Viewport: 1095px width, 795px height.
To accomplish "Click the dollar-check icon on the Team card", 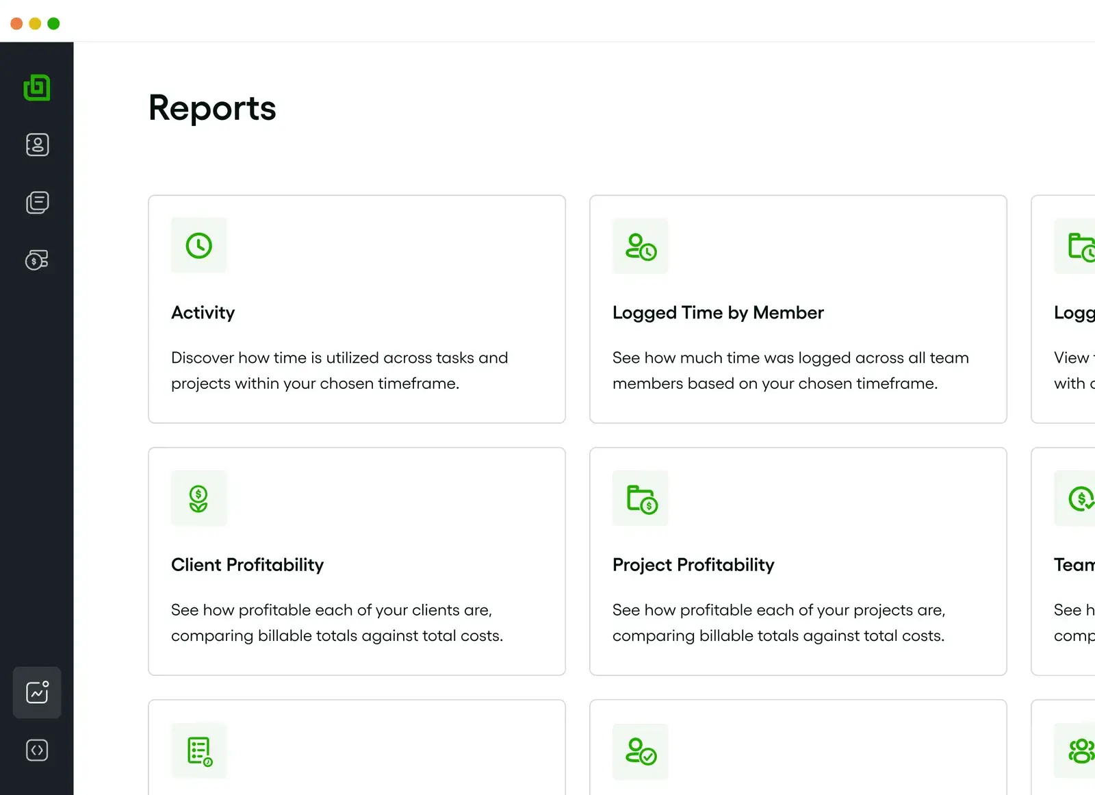I will pyautogui.click(x=1081, y=498).
